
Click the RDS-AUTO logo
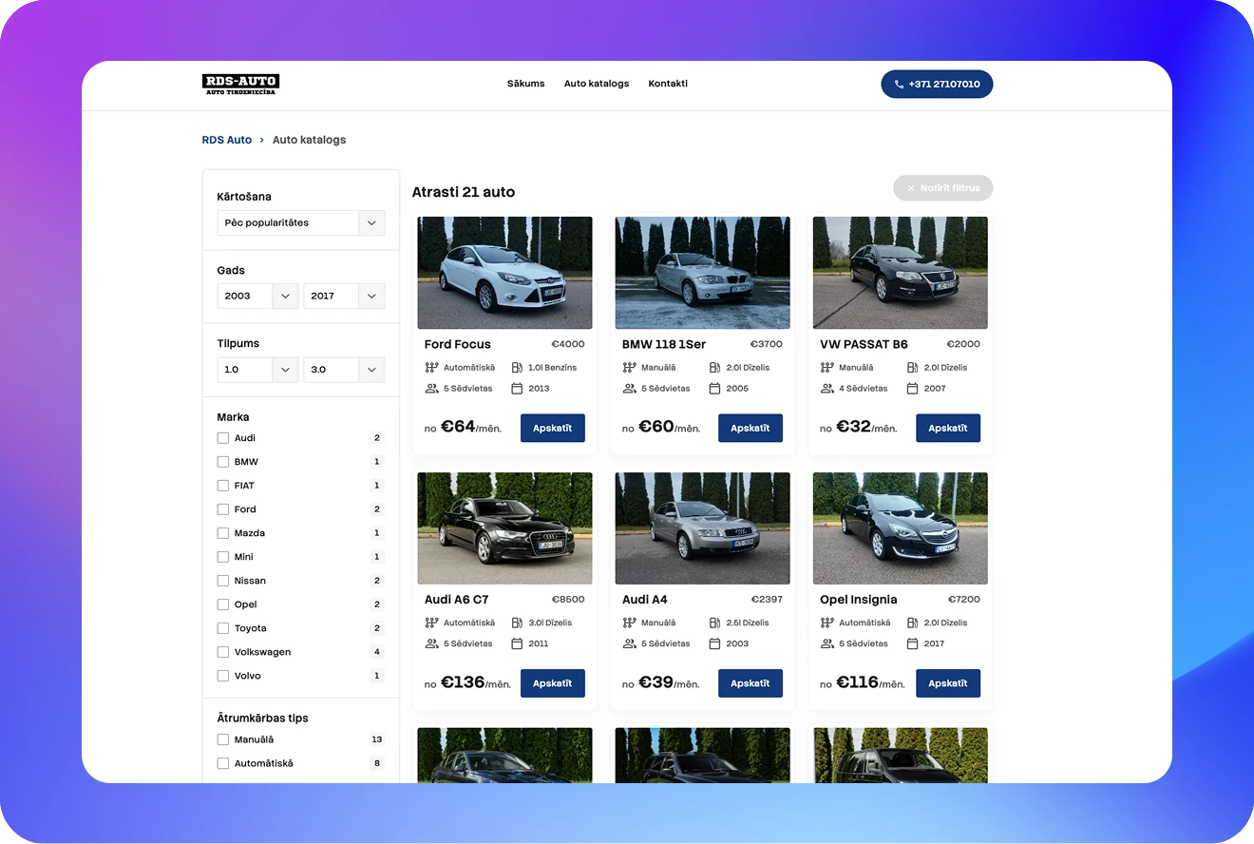(240, 85)
